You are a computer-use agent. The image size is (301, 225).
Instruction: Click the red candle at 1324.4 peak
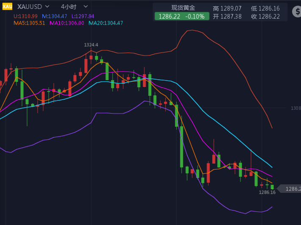coord(91,57)
